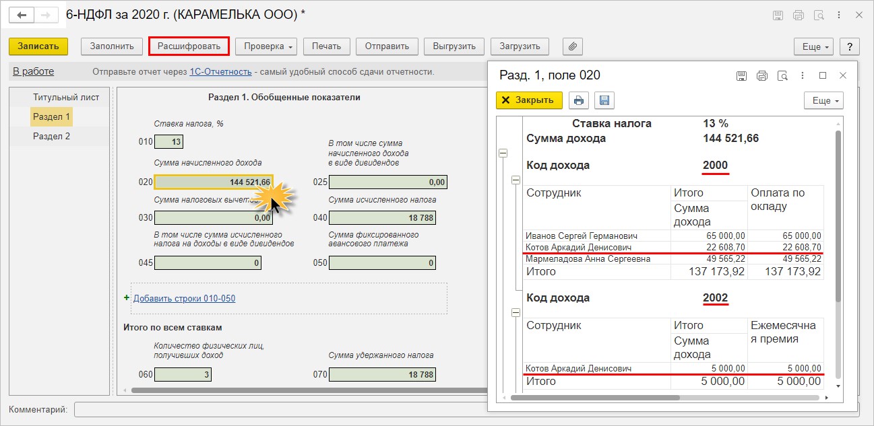
Task: Click the Отправить button
Action: pos(387,46)
